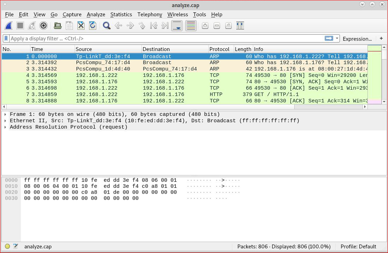Click packet list scroll up arrow
The image size is (388, 253).
[x=384, y=47]
